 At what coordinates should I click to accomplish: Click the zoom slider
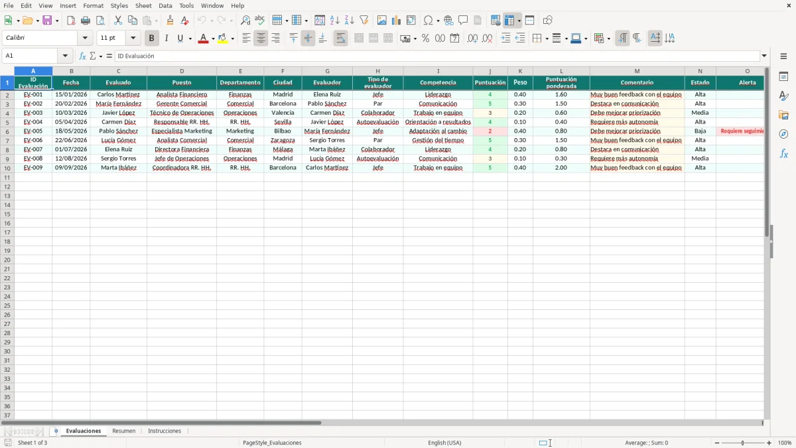(x=743, y=443)
